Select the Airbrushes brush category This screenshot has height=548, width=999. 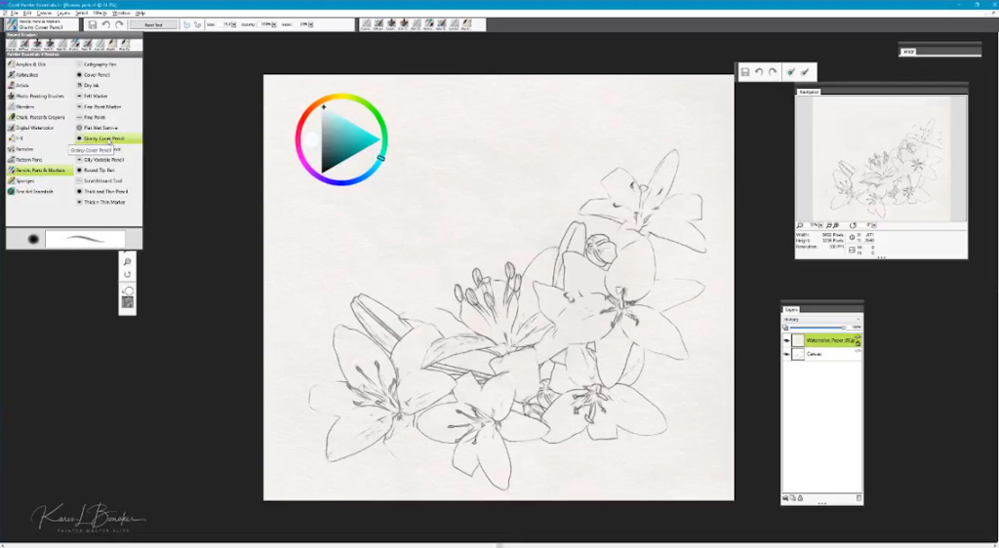click(39, 75)
